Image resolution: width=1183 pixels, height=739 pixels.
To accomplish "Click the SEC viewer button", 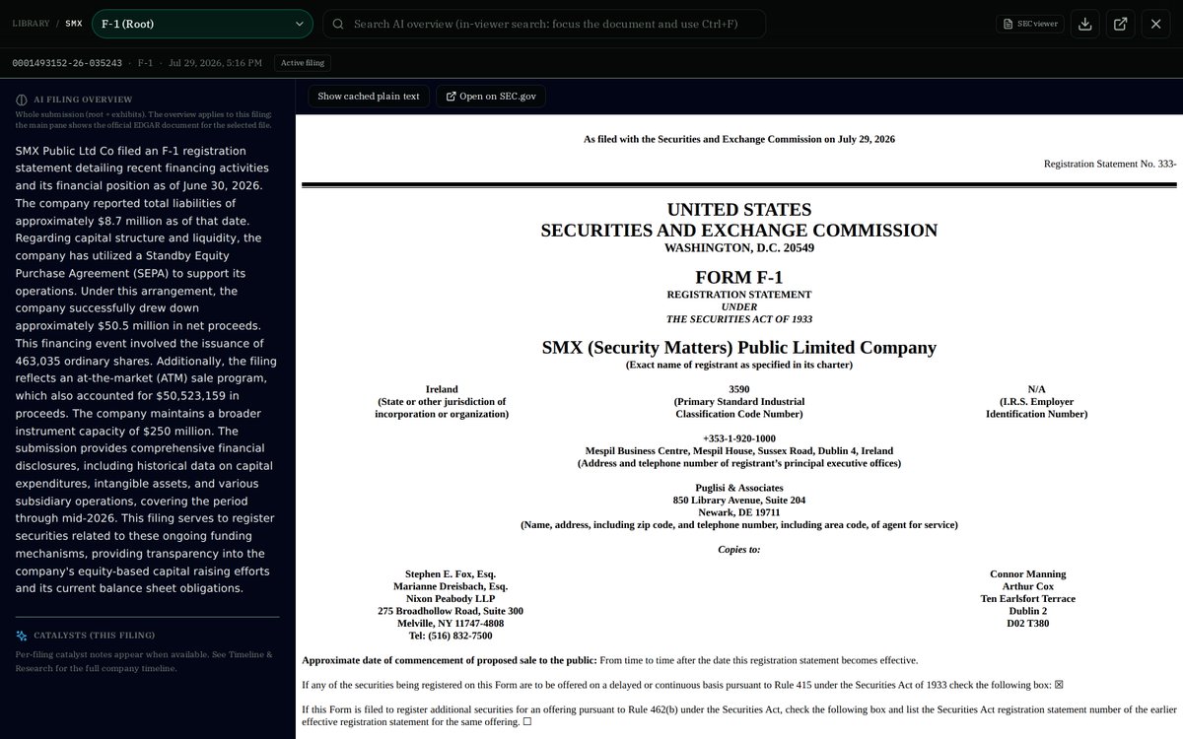I will 1029,24.
